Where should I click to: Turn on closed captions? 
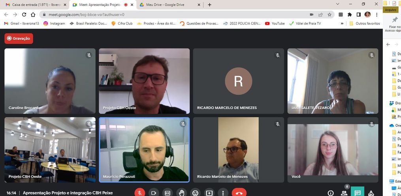coord(168,192)
